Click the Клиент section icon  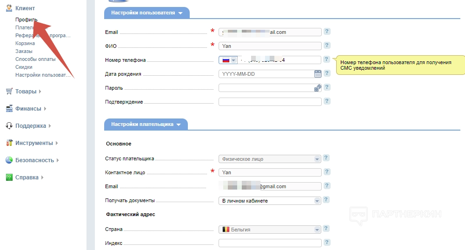pos(9,8)
